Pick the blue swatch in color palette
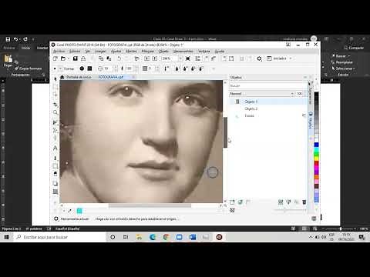This screenshot has height=277, width=370. 317,145
